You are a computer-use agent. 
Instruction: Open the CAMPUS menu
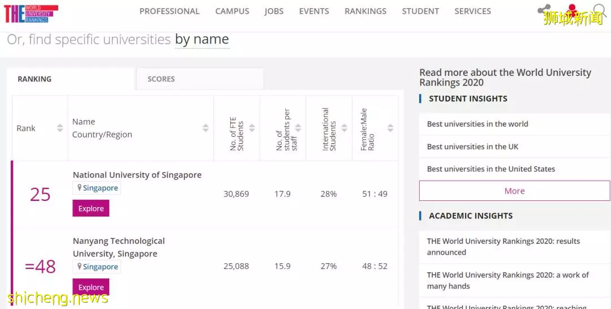233,11
